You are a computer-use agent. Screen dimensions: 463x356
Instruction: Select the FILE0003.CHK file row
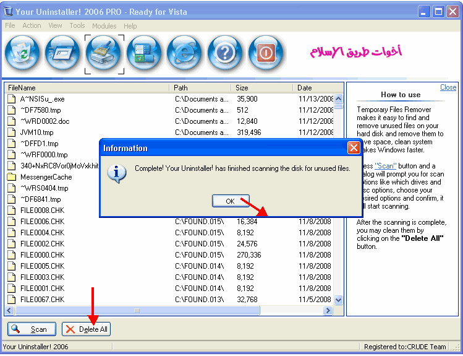169,277
